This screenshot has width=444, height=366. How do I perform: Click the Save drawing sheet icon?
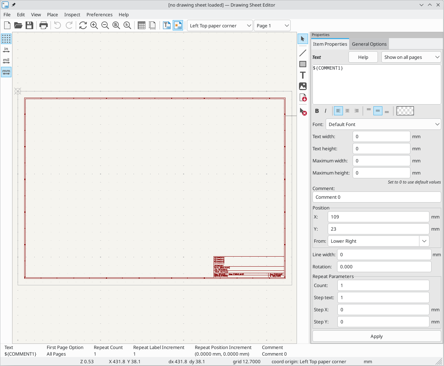(x=29, y=25)
